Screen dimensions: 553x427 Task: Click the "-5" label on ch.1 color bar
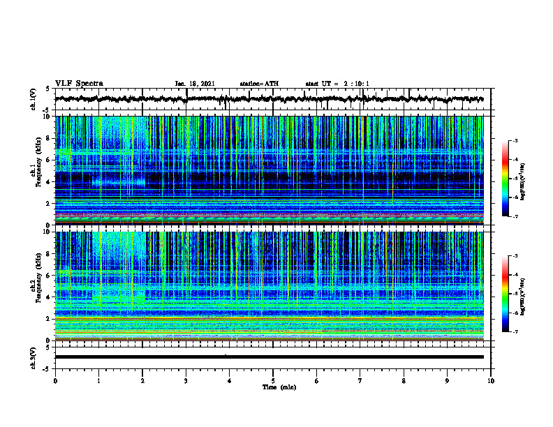point(515,179)
